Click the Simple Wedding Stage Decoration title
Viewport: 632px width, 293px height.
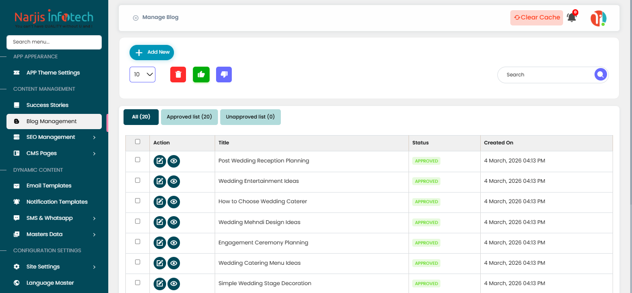pyautogui.click(x=265, y=283)
